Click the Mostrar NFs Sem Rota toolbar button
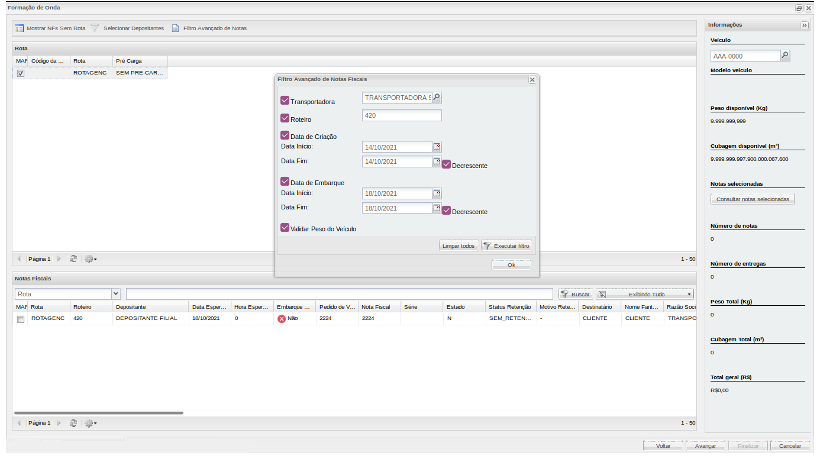This screenshot has height=459, width=820. coord(50,28)
